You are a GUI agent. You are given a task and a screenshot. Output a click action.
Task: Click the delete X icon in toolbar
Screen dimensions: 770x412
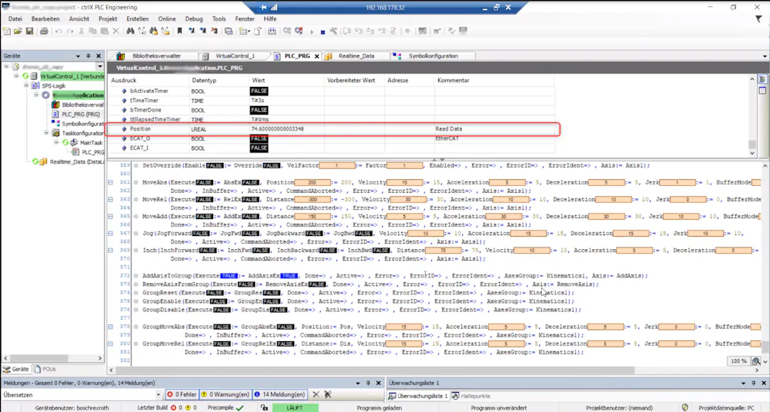coord(116,31)
